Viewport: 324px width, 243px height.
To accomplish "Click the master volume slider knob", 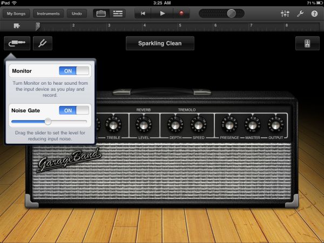I will [x=232, y=13].
